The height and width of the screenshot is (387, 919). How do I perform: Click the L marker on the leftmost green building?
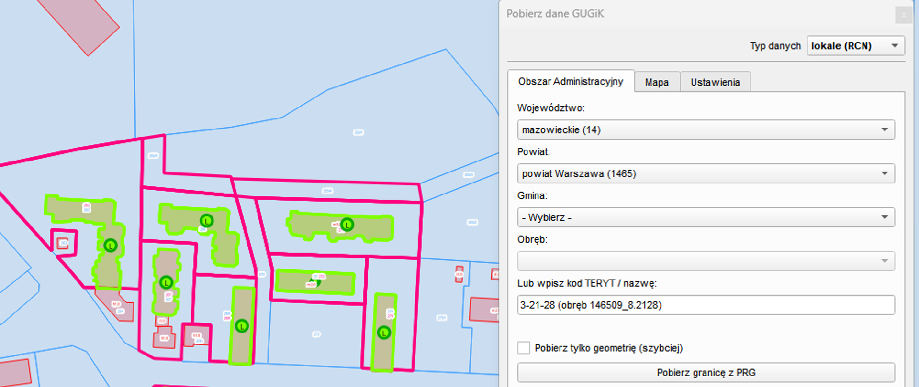(x=111, y=246)
